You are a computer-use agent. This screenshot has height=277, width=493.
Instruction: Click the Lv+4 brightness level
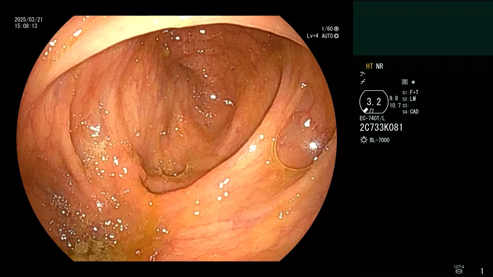312,36
